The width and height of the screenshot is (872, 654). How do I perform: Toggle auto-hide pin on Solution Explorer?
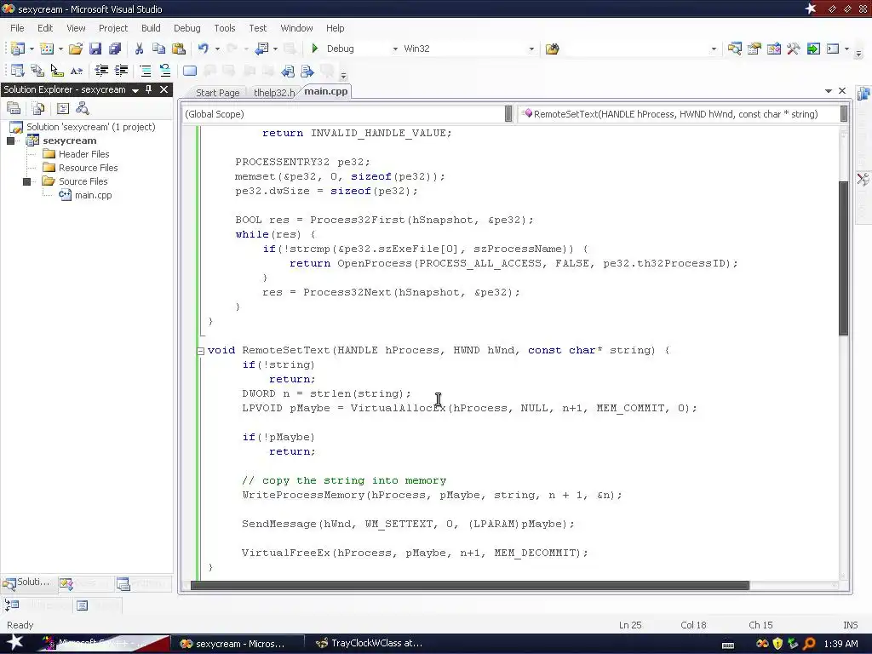click(148, 89)
